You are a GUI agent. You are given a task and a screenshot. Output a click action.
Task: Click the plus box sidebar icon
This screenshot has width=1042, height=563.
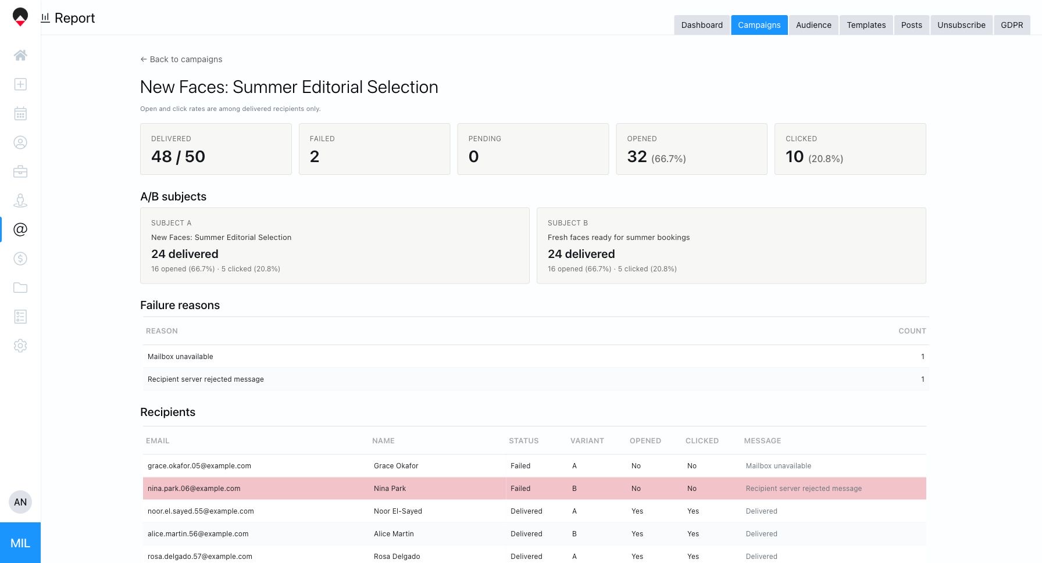click(x=20, y=84)
